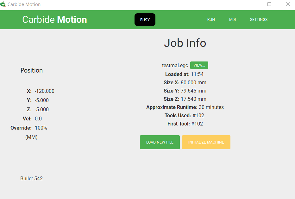Click the Loaded at 11:54 line

pyautogui.click(x=184, y=74)
